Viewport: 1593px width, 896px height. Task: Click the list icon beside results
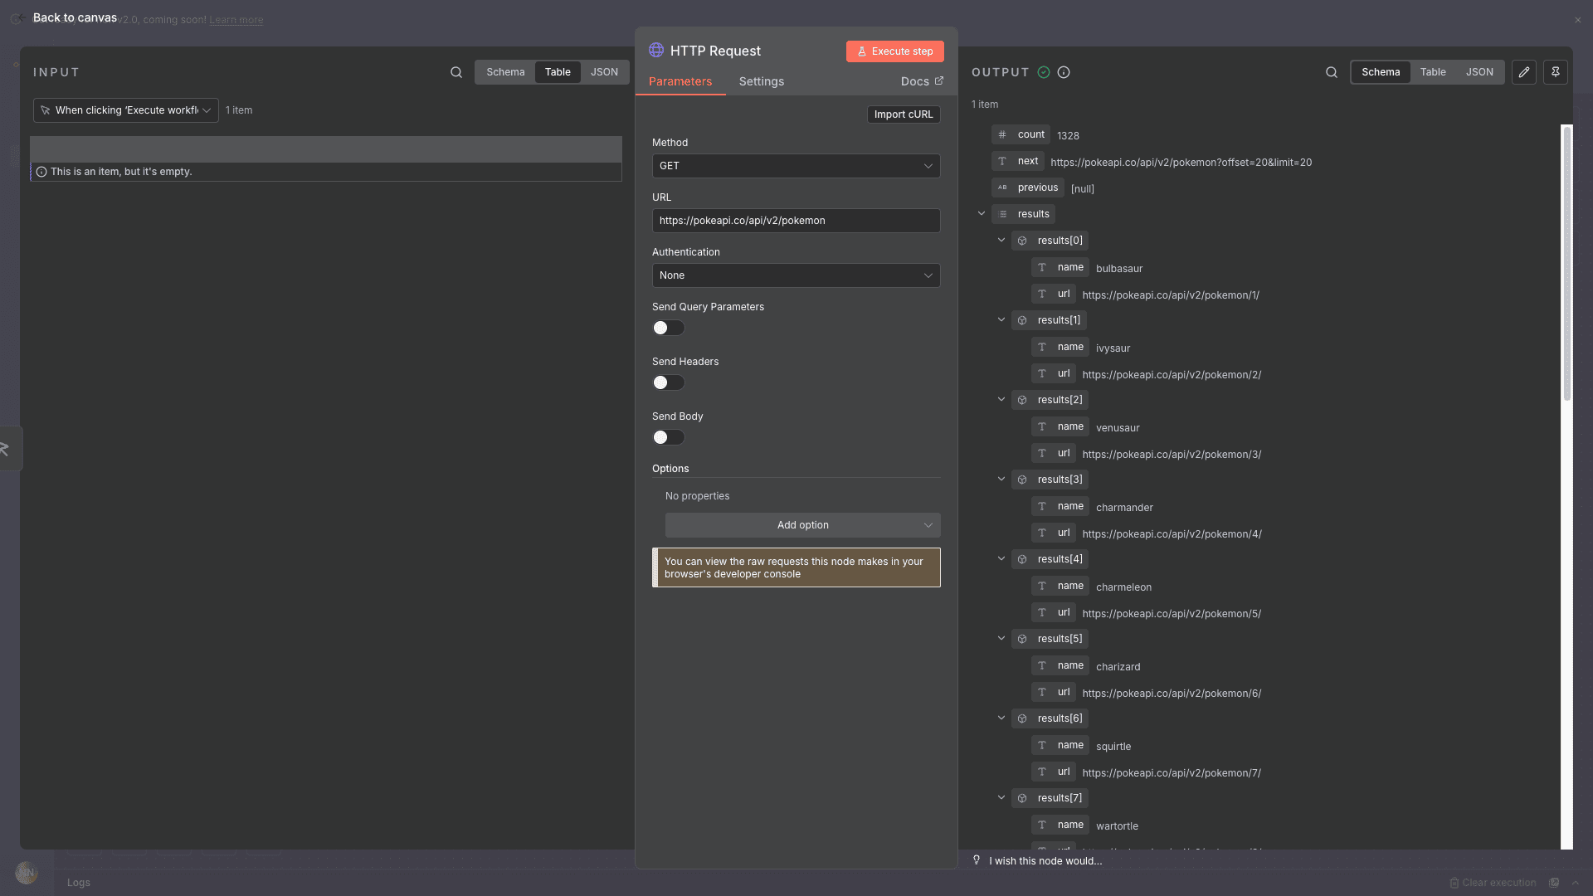pyautogui.click(x=1002, y=214)
